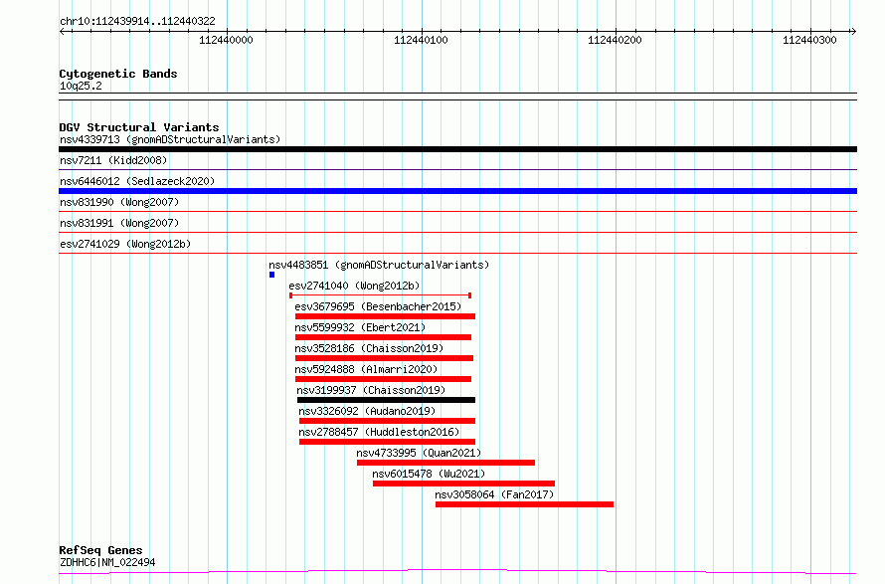Select the black nsv3199937 Chaisson2019 bar
Screen dimensions: 885x584
point(385,400)
